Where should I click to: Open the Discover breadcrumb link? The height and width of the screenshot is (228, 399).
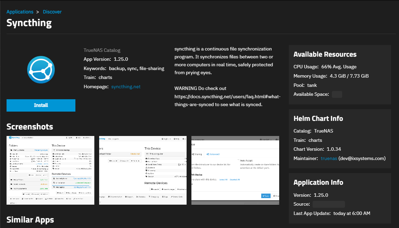(x=52, y=12)
